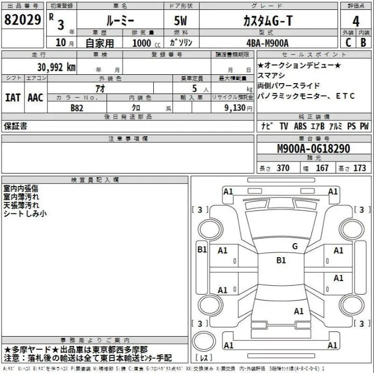
Task: Click the 保証書 text entry
Action: point(16,126)
